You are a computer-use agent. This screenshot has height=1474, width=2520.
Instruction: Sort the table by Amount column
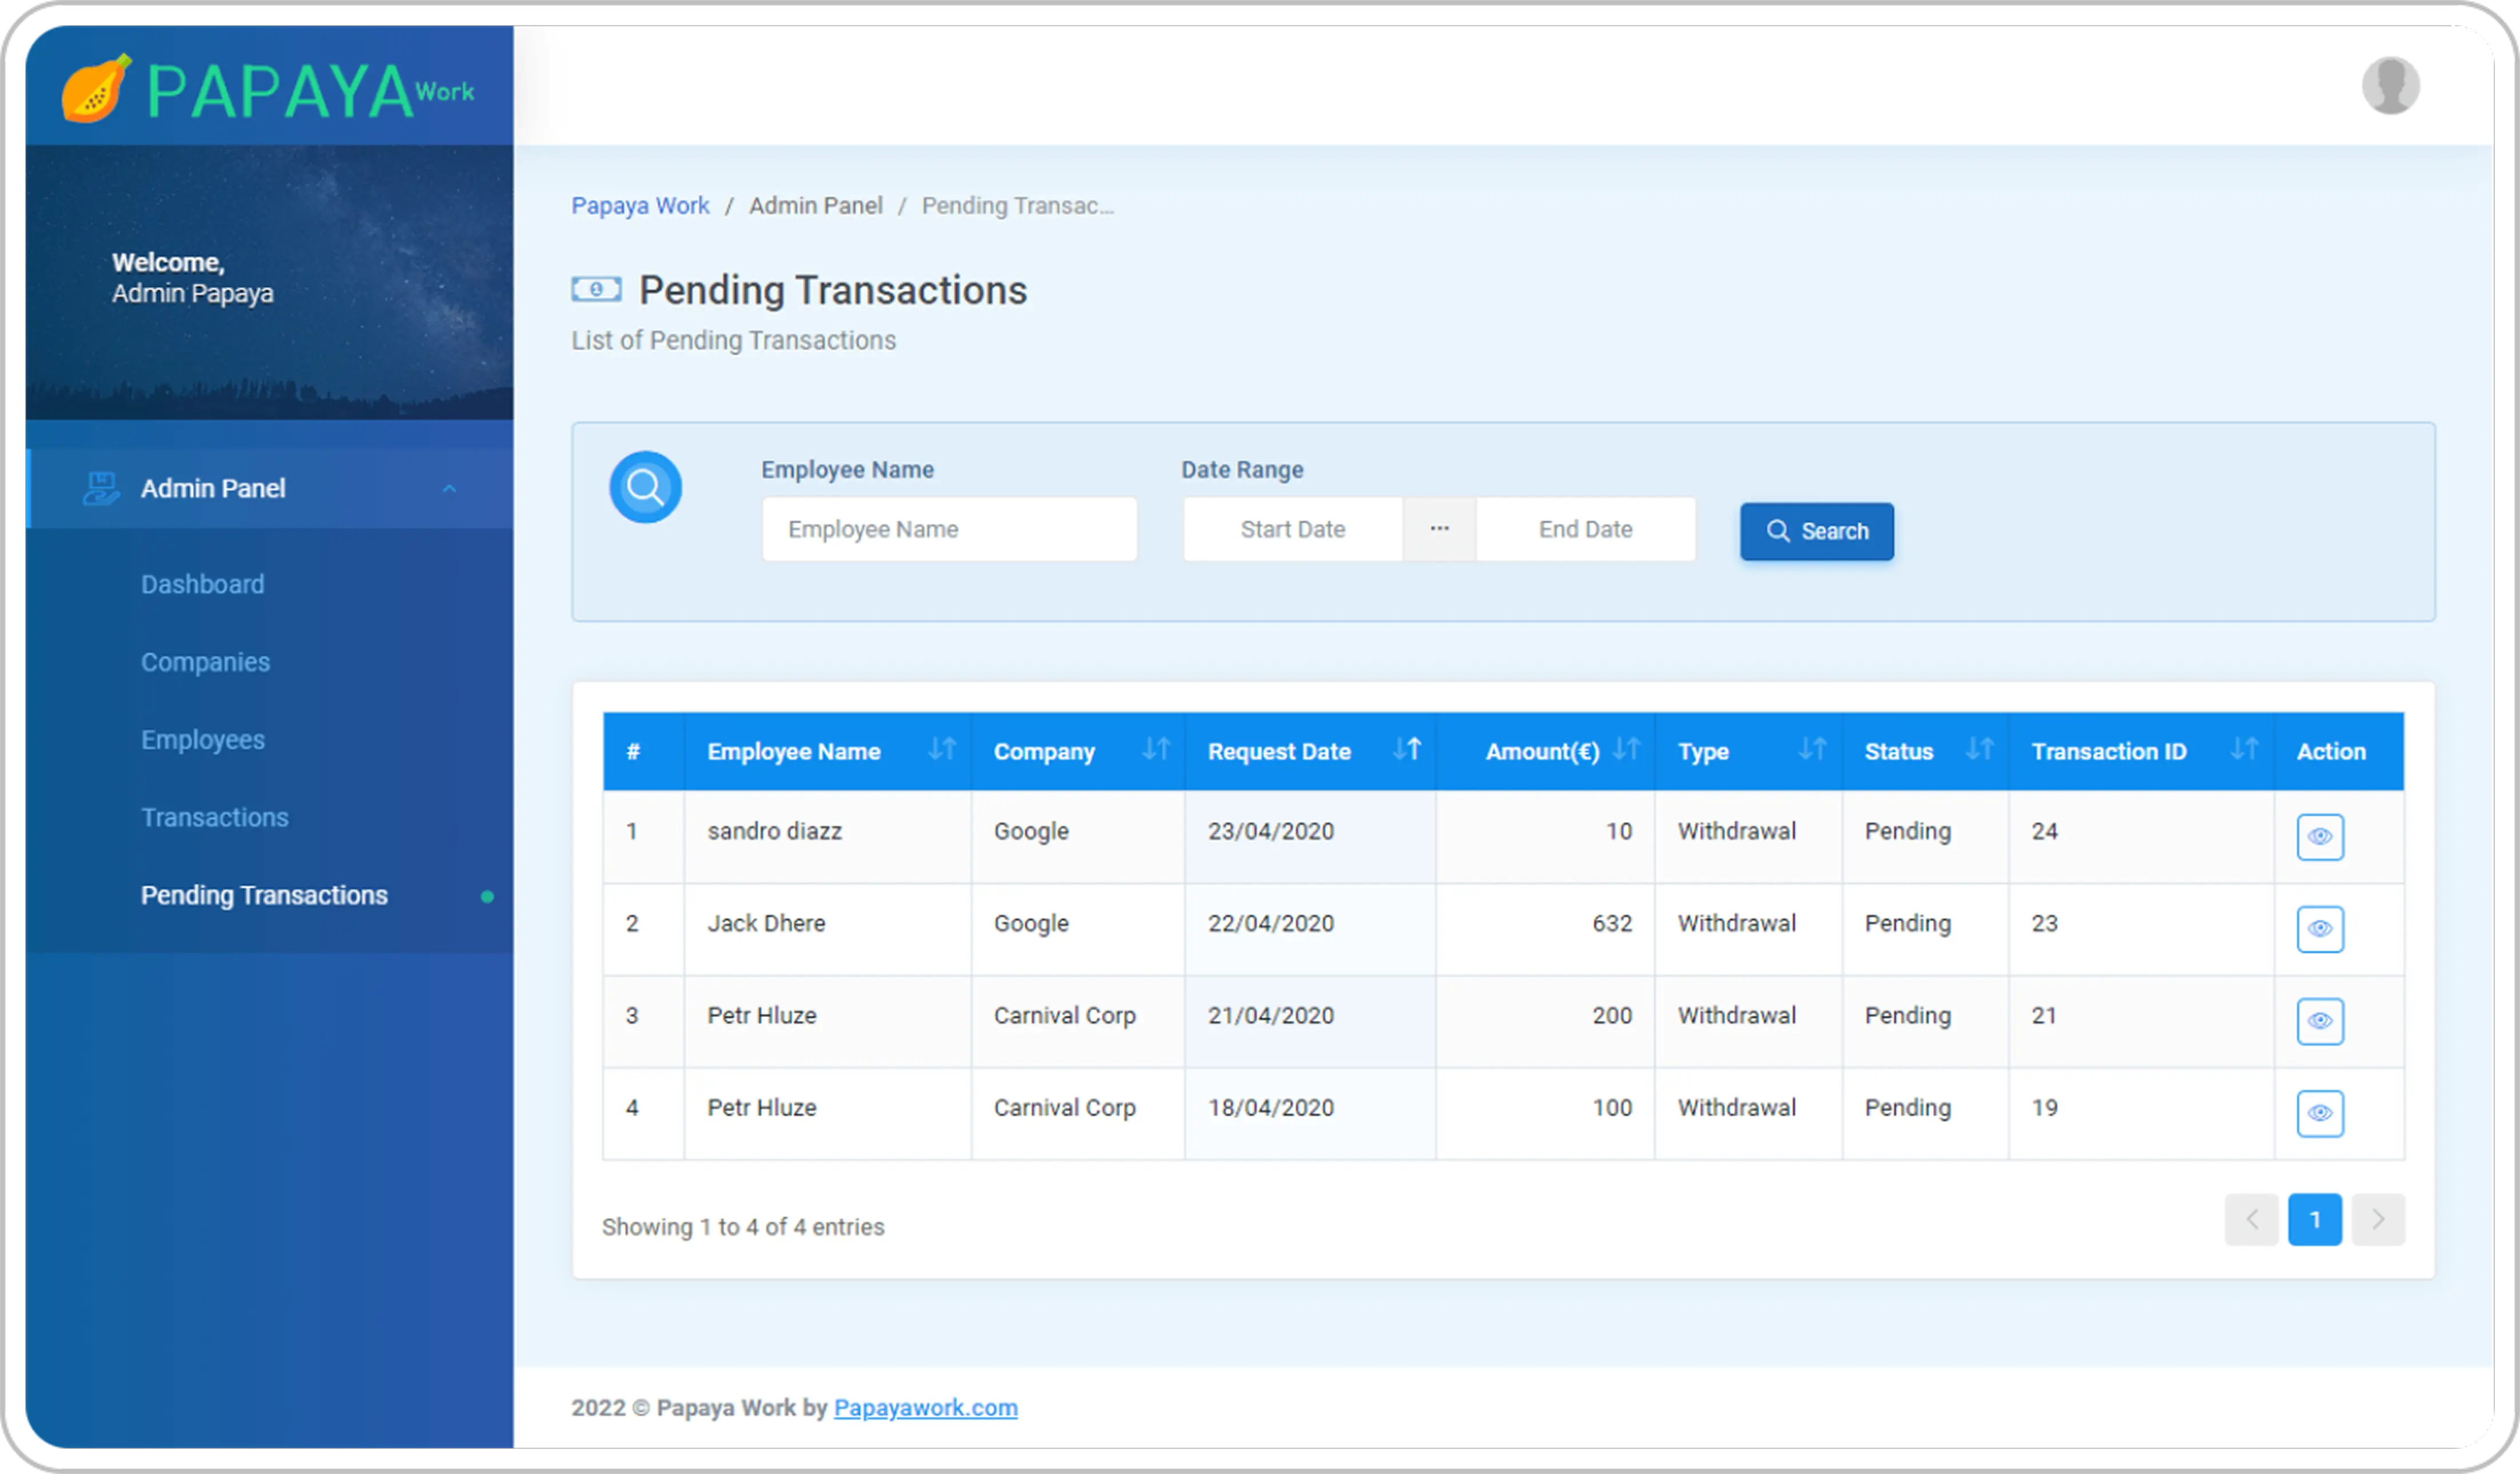[1627, 750]
